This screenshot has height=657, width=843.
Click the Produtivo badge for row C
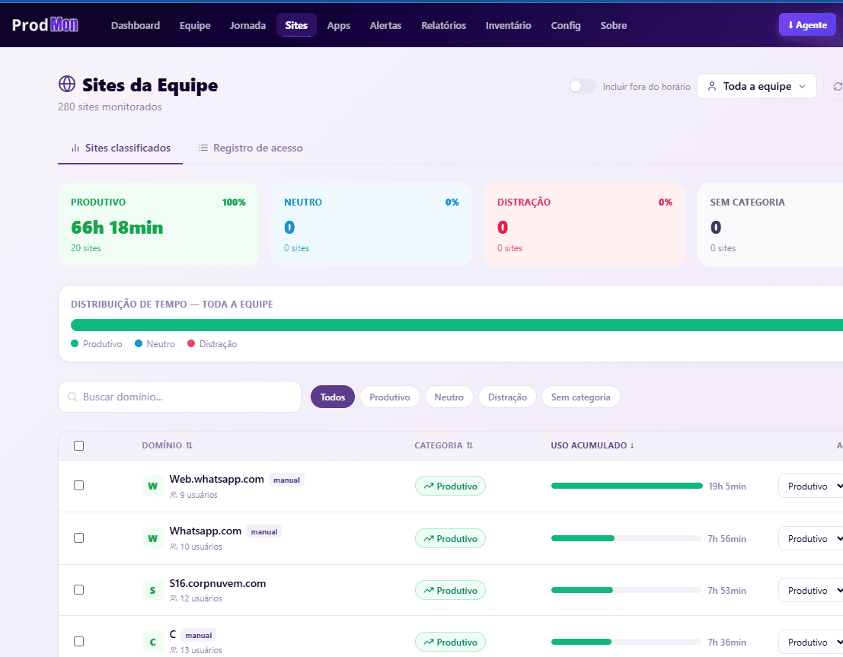click(x=450, y=642)
